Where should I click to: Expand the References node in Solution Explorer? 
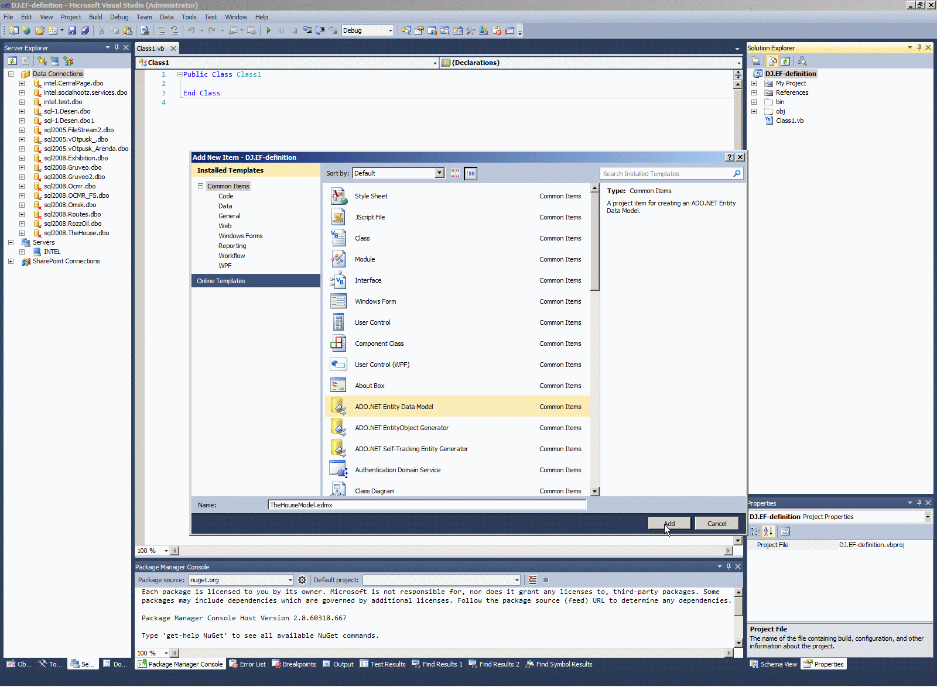(754, 92)
